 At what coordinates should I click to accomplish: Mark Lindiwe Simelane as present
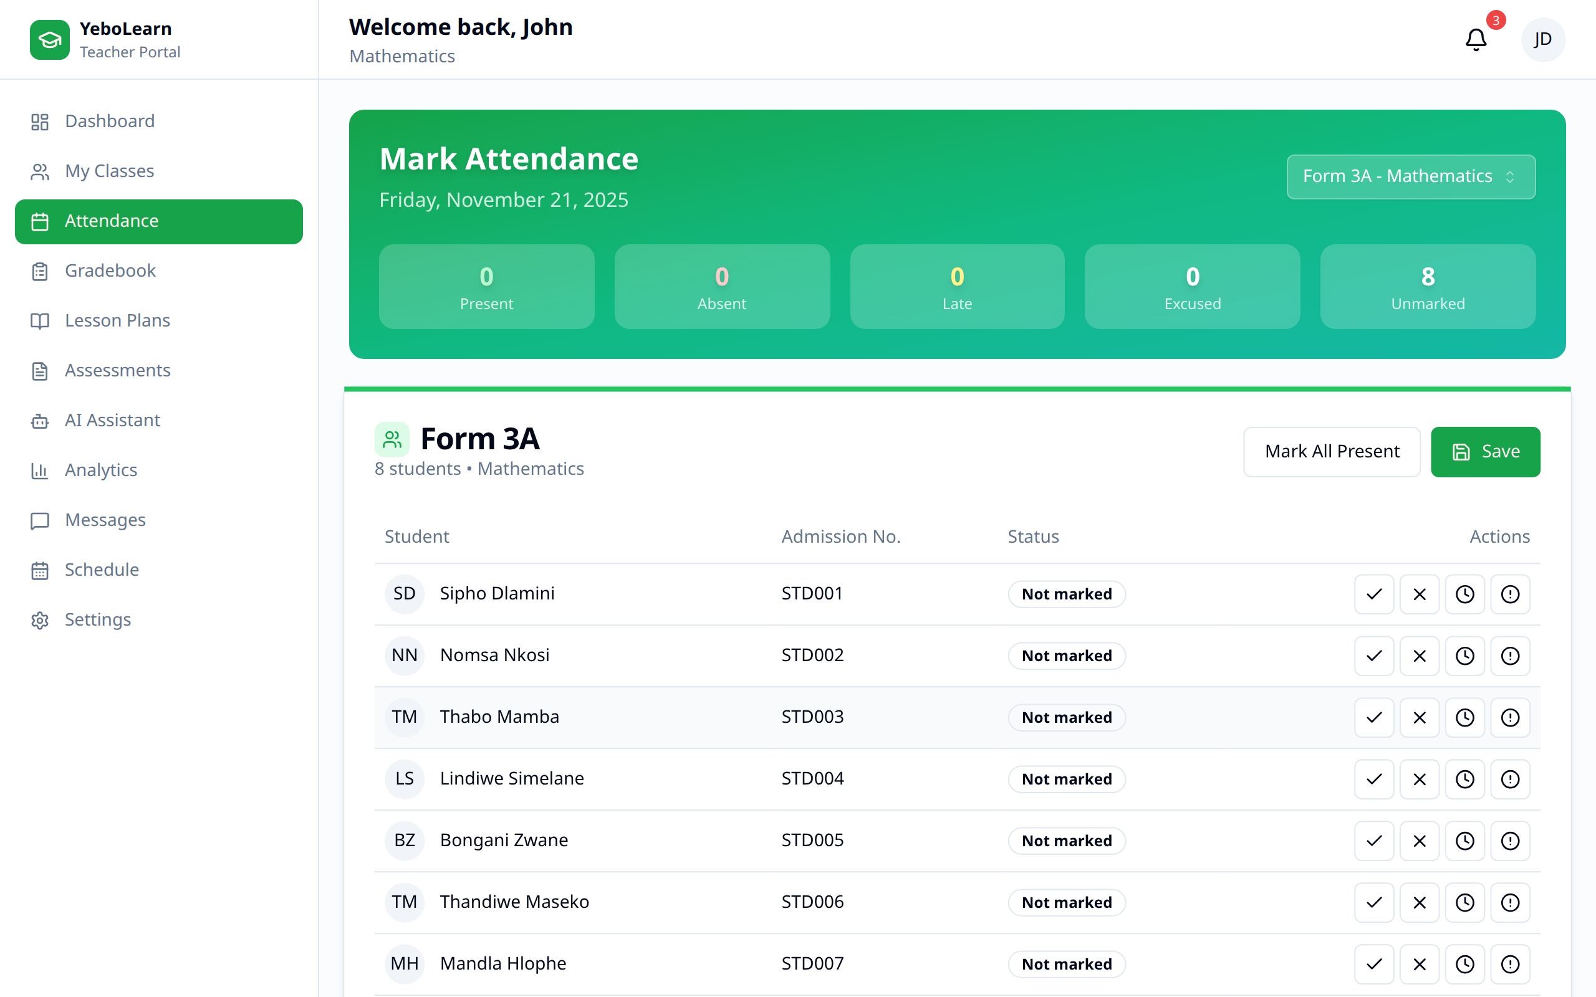coord(1374,779)
